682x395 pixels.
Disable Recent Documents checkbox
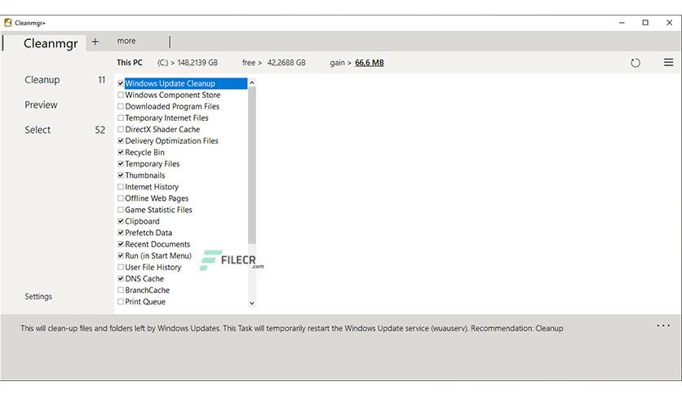(121, 244)
